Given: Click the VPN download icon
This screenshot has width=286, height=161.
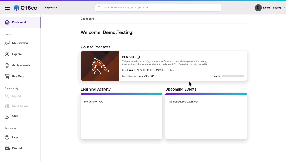Looking at the screenshot, I should pos(7,116).
